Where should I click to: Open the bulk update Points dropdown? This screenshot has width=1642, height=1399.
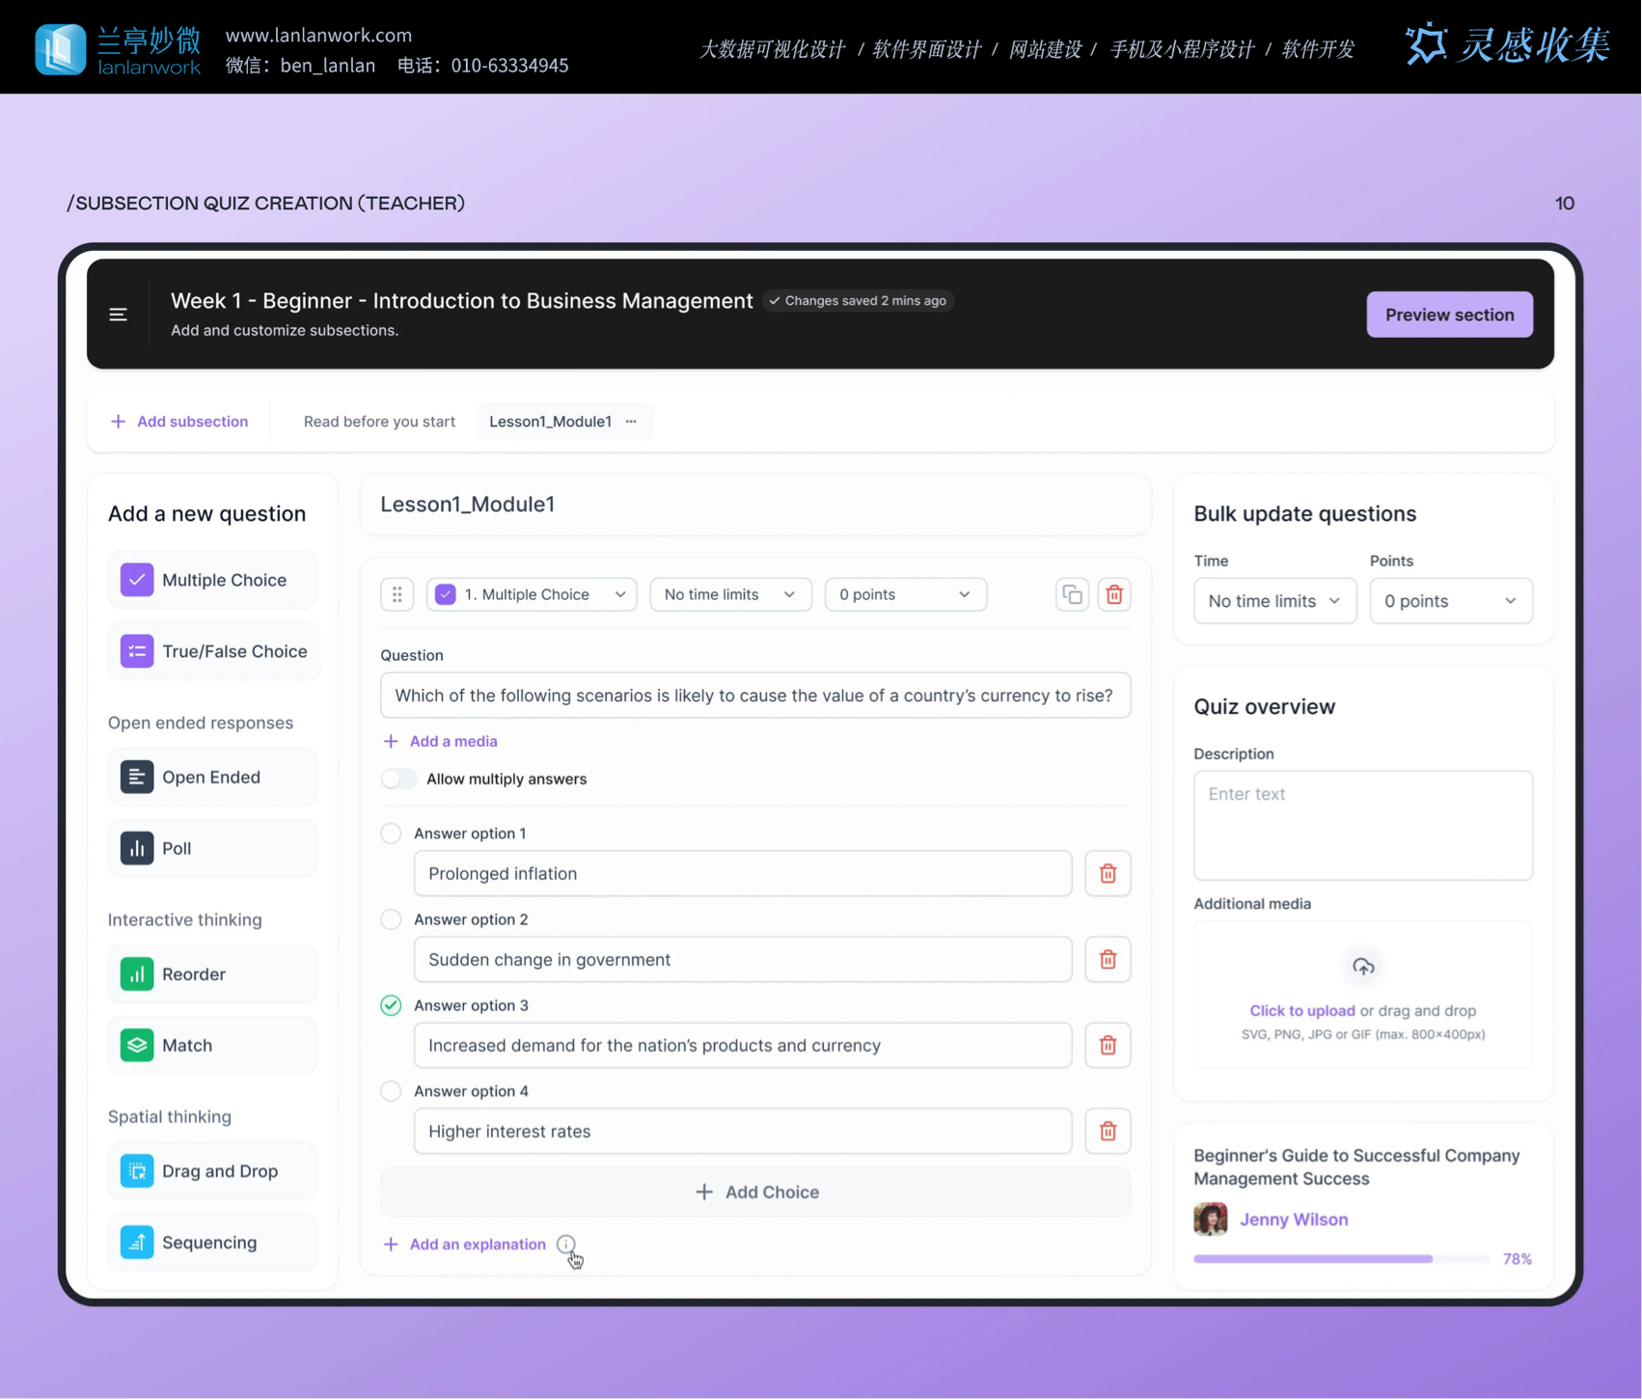pos(1450,601)
